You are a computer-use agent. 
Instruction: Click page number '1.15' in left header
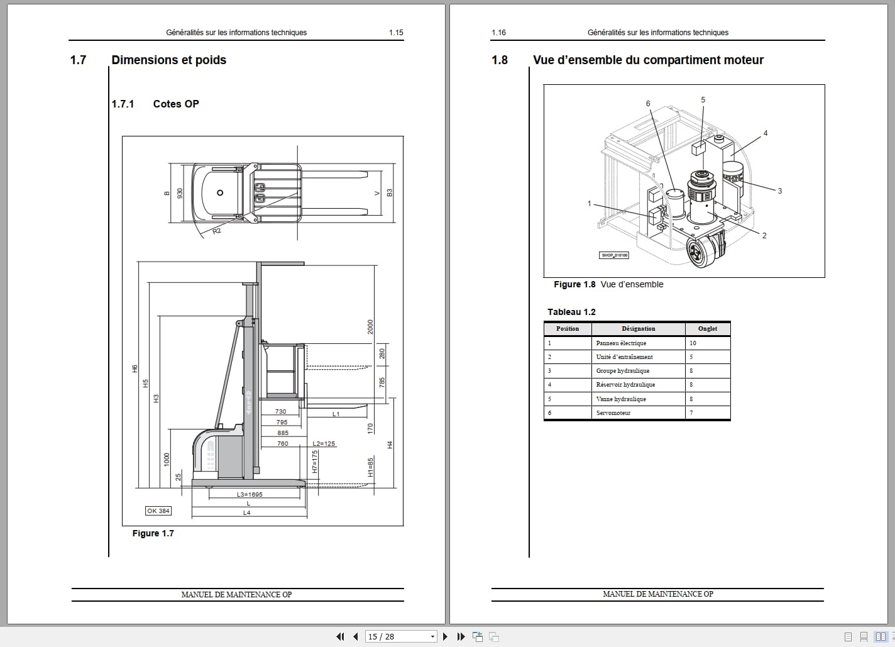(396, 33)
